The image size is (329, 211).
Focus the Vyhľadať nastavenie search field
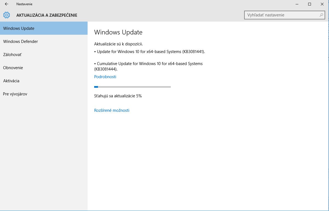285,15
